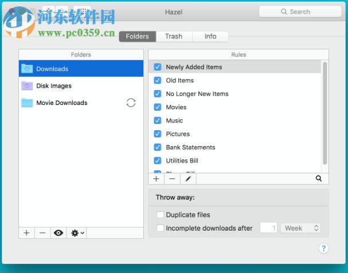Click in the Search field
The width and height of the screenshot is (348, 273).
pyautogui.click(x=300, y=11)
